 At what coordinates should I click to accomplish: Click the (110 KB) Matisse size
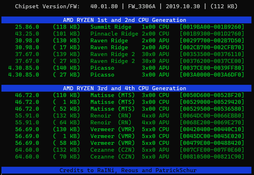[x=66, y=95]
